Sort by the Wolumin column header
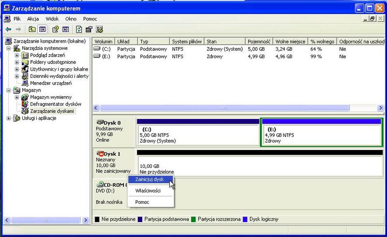 104,42
